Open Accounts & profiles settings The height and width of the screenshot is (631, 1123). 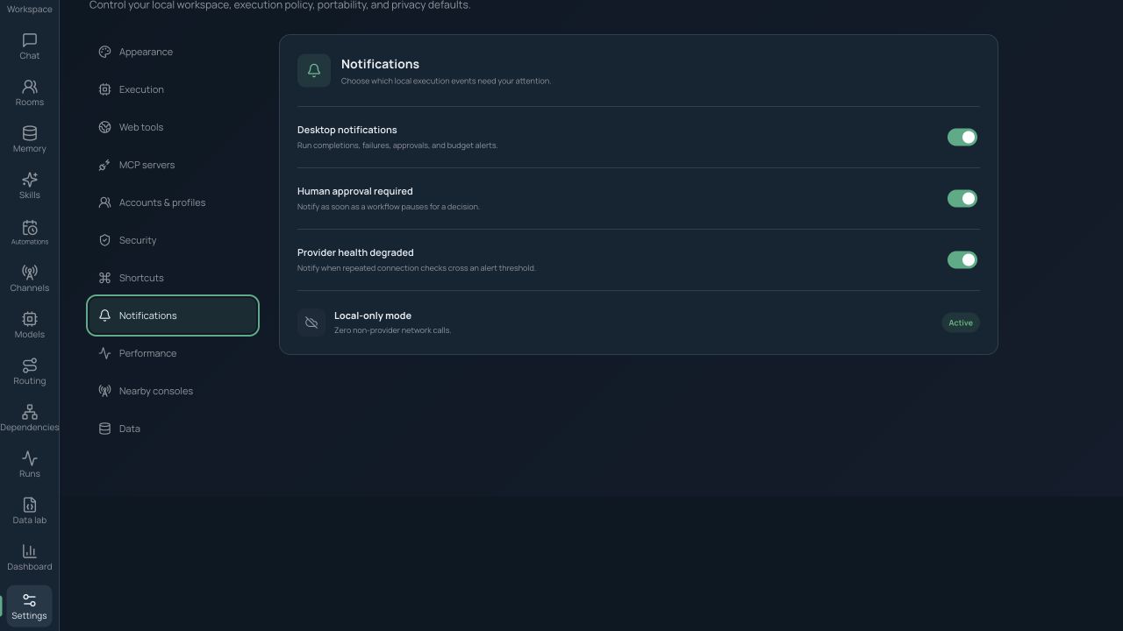click(x=173, y=202)
